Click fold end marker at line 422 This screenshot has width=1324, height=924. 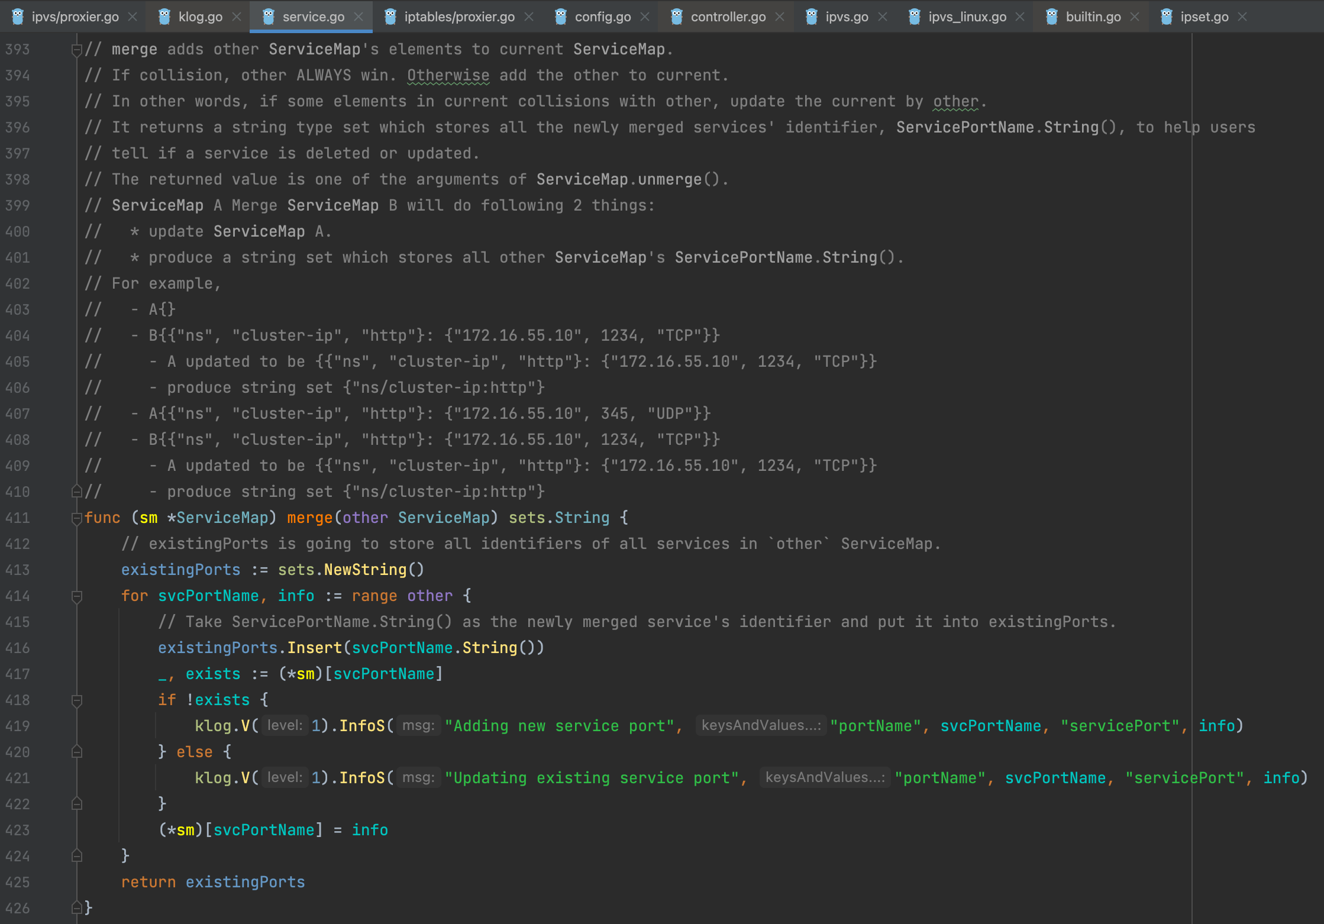[x=76, y=804]
